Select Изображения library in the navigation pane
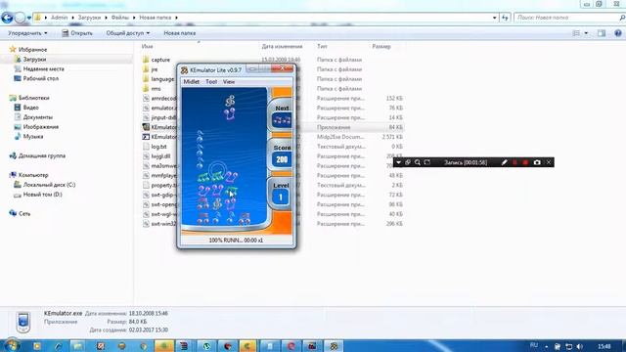The width and height of the screenshot is (626, 352). [41, 127]
